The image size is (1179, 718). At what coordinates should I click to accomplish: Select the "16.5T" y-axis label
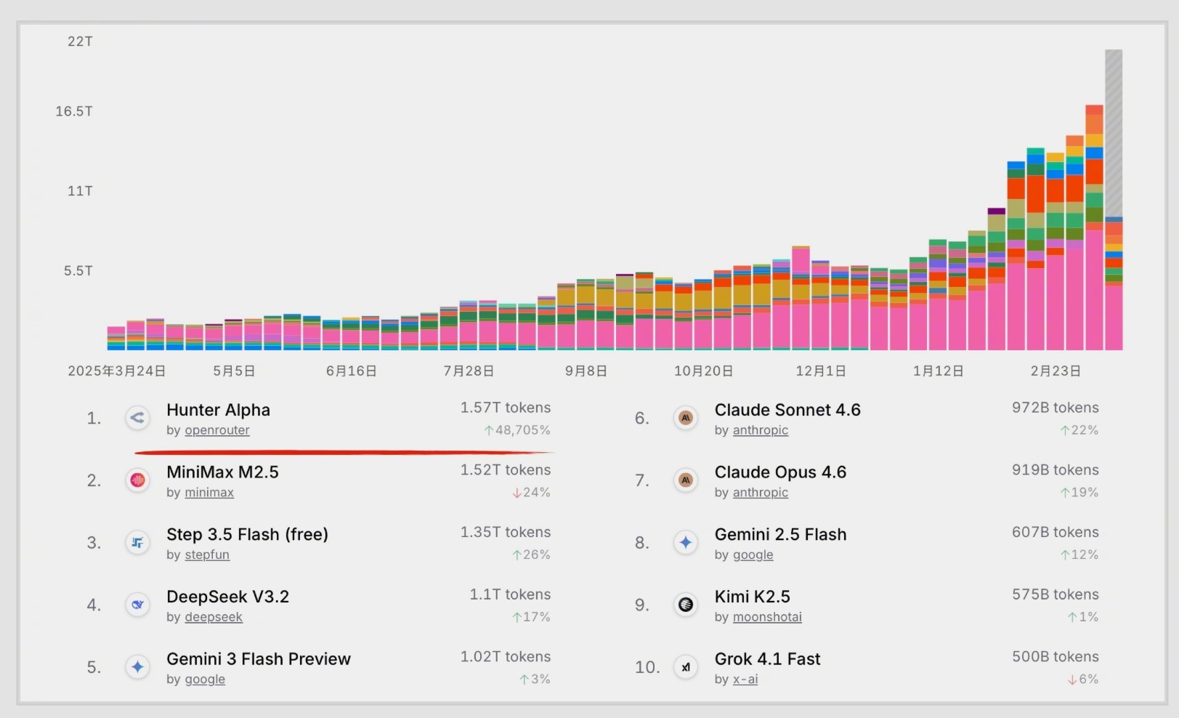[x=74, y=111]
